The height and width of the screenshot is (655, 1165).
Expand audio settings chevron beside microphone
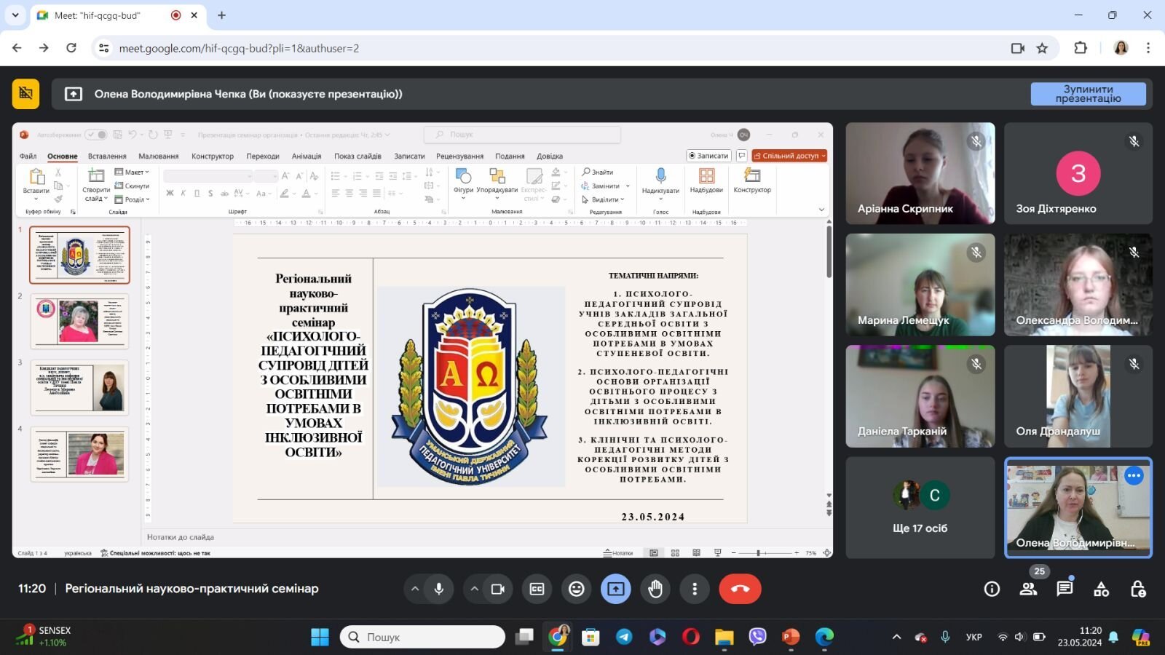(x=414, y=589)
